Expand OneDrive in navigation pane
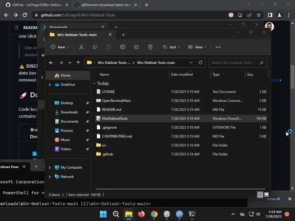The image size is (295, 221). [x=50, y=85]
